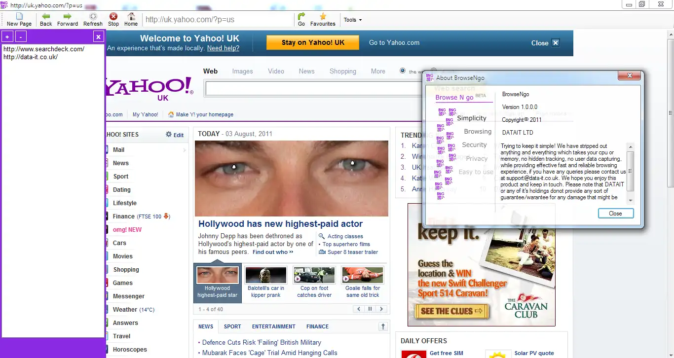Add favourite with plus button
This screenshot has height=358, width=674.
7,36
